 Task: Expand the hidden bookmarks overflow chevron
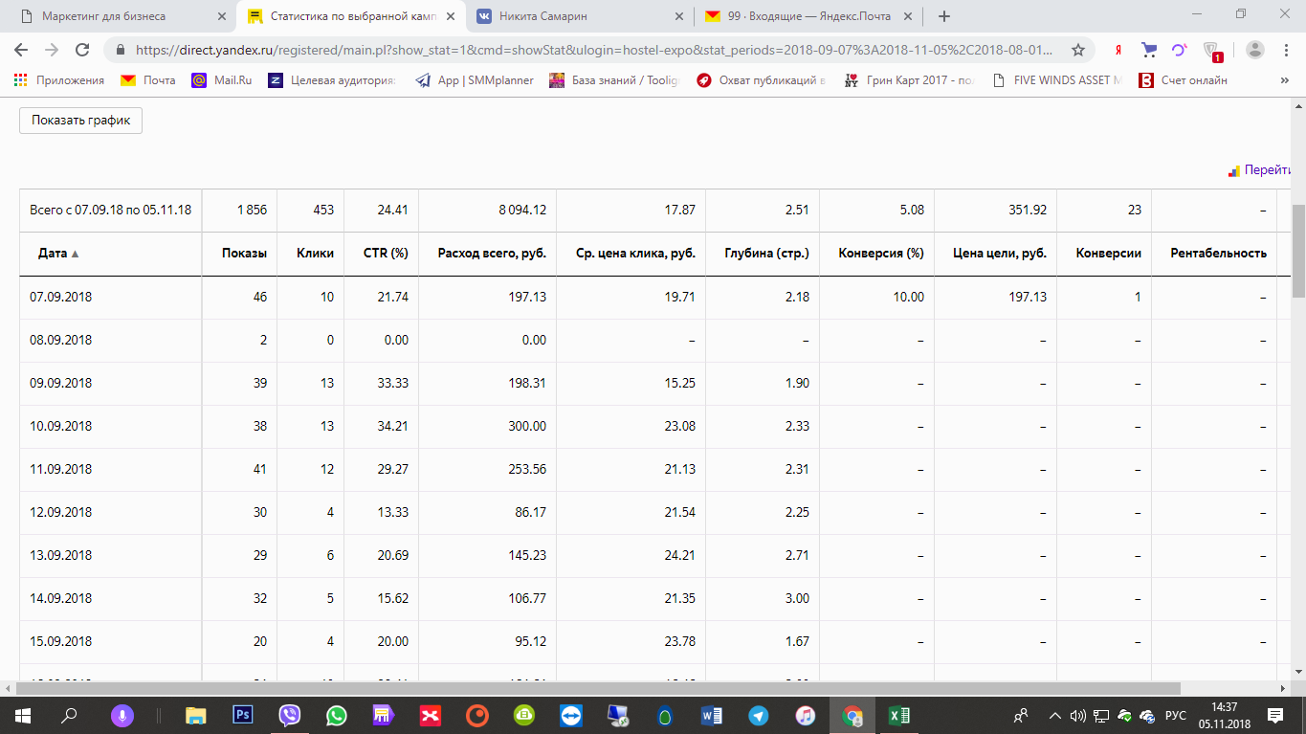(1284, 81)
